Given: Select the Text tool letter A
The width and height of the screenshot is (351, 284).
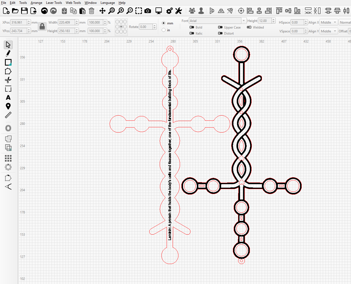Looking at the screenshot, I should coord(8,98).
